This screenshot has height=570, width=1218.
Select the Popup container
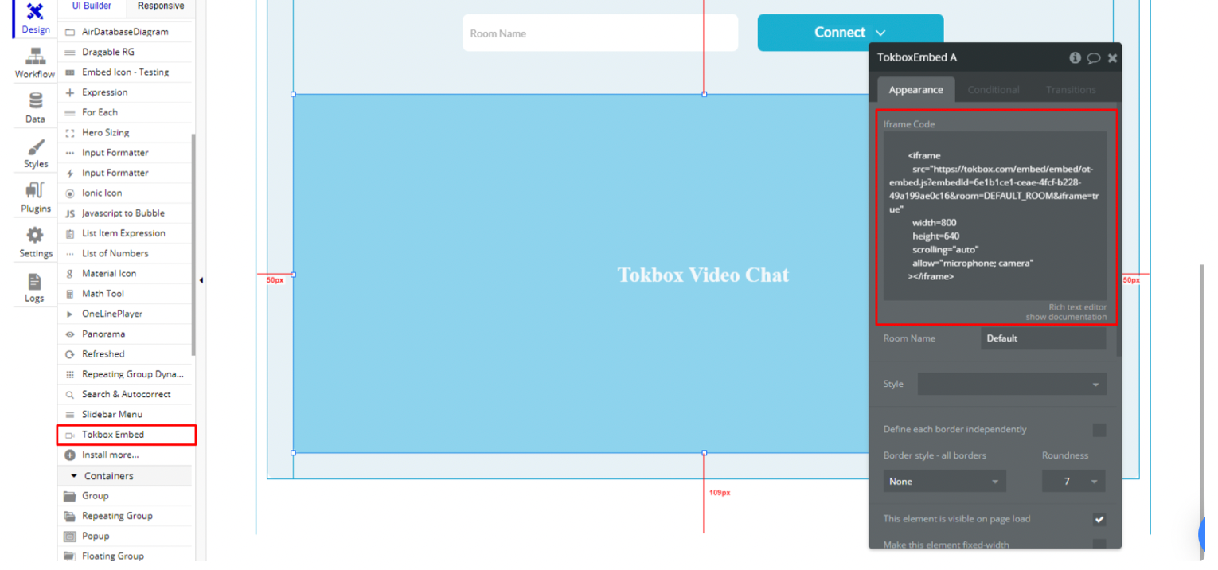click(x=126, y=537)
